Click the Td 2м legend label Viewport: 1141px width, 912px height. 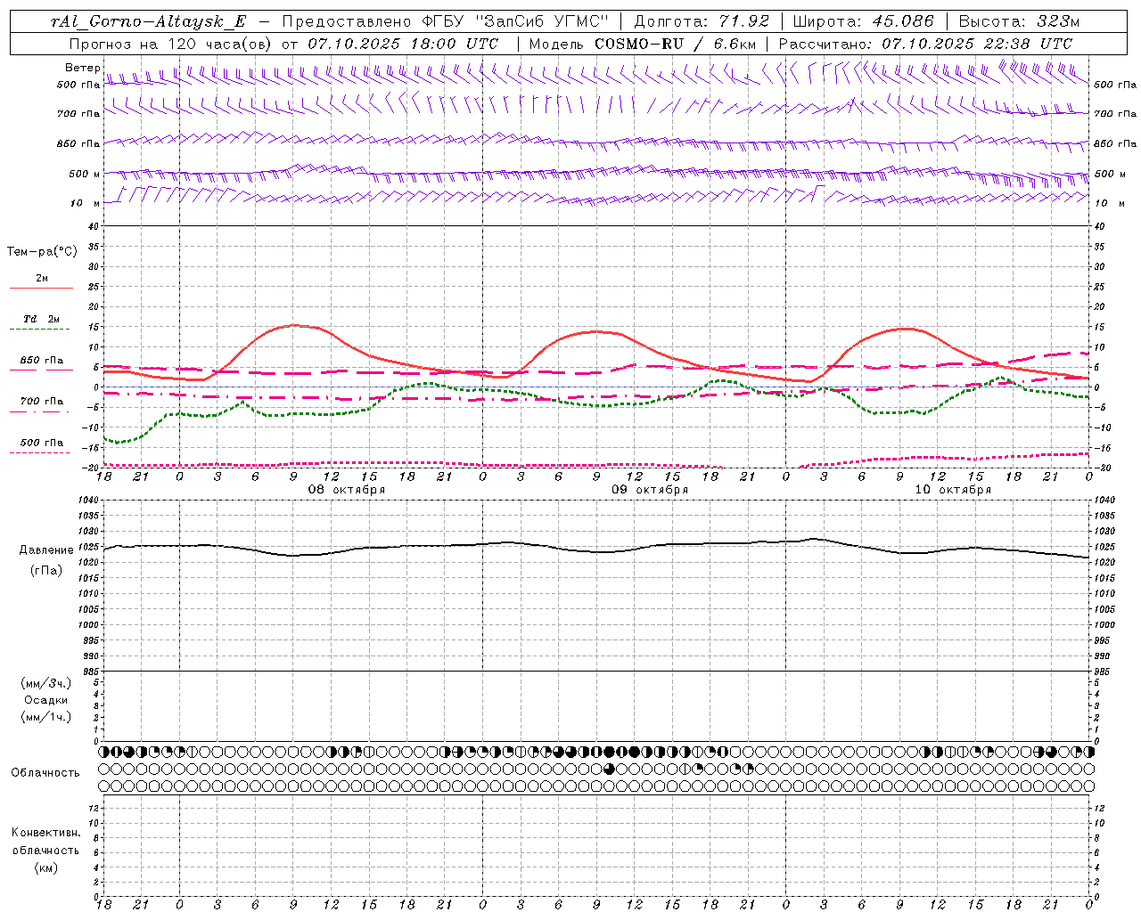[x=41, y=319]
